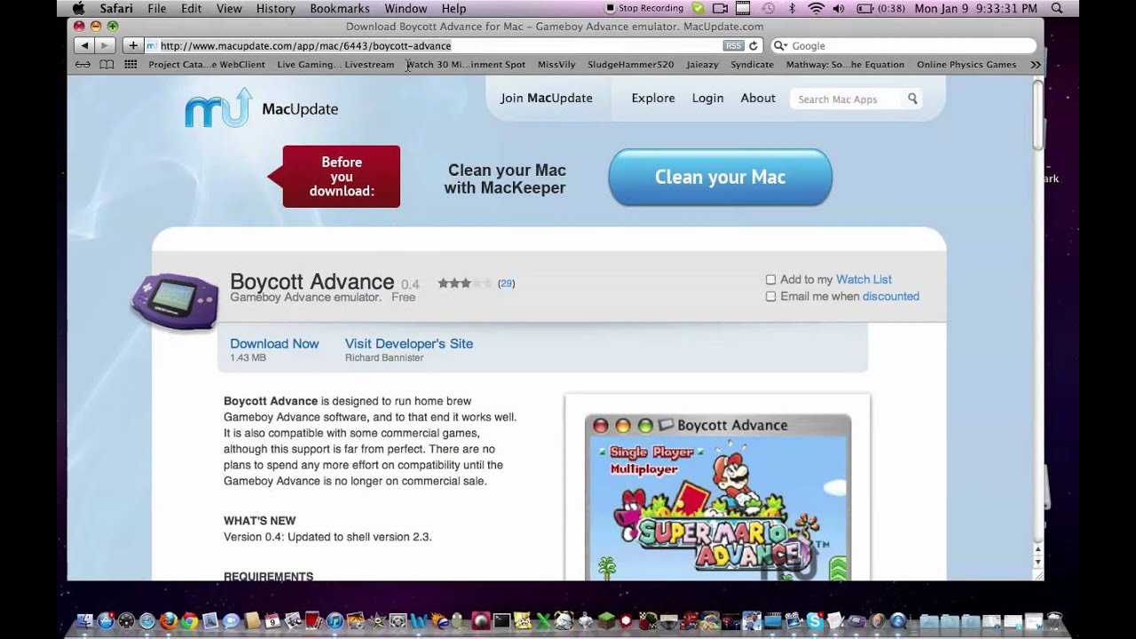The image size is (1136, 639).
Task: Open the Trash in the dock
Action: tap(1055, 620)
